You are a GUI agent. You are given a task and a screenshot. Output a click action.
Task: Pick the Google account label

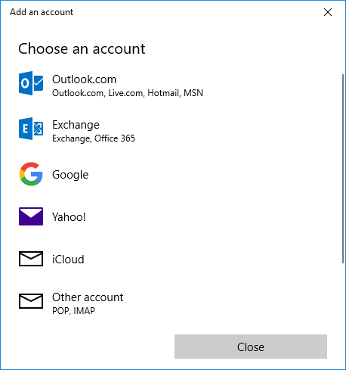(70, 175)
